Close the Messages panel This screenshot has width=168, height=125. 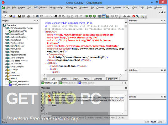click(126, 88)
